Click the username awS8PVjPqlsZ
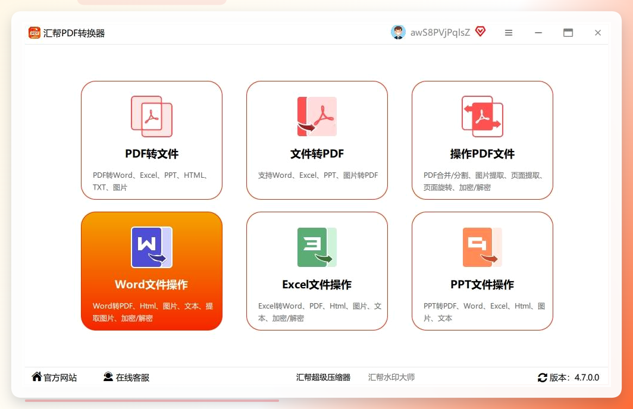This screenshot has height=409, width=633. pyautogui.click(x=440, y=33)
